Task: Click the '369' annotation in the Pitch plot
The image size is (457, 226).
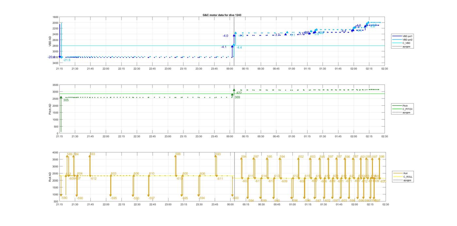Action: [x=237, y=97]
